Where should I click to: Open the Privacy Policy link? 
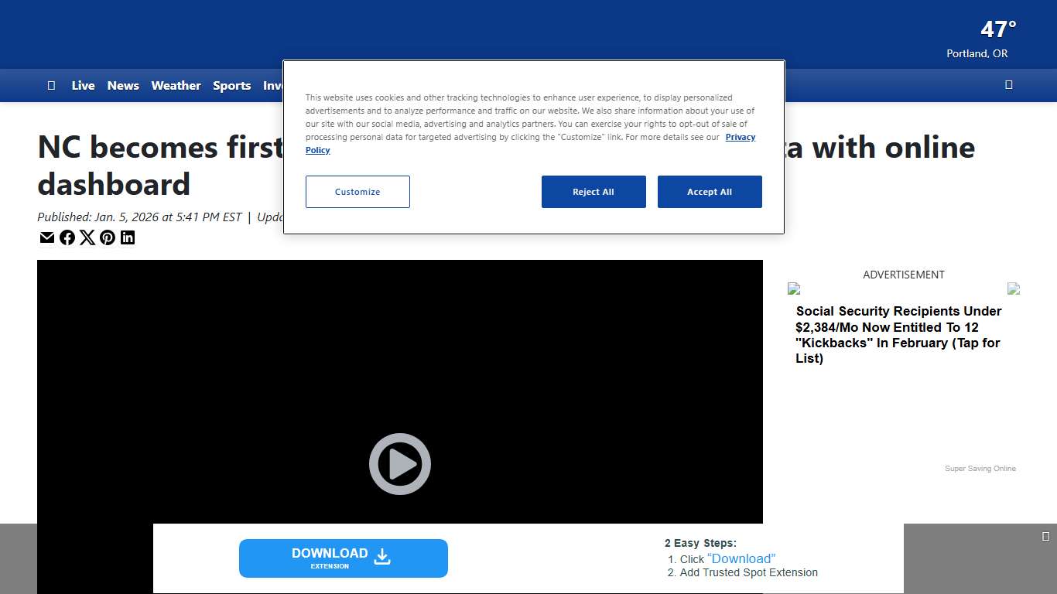pos(740,137)
